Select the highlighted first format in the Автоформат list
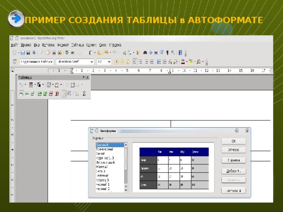Viewport: 283px width, 212px height. click(x=110, y=145)
